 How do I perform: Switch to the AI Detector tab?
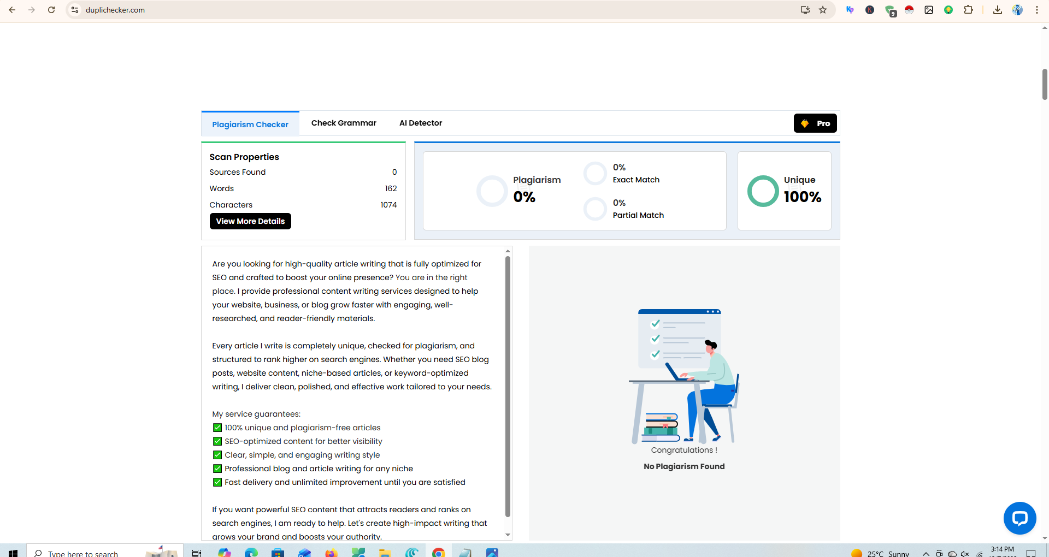click(x=421, y=123)
